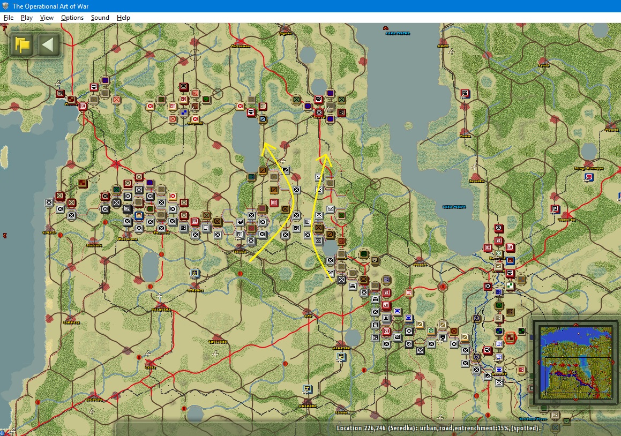This screenshot has height=436, width=621.
Task: Open the File menu
Action: click(x=9, y=18)
